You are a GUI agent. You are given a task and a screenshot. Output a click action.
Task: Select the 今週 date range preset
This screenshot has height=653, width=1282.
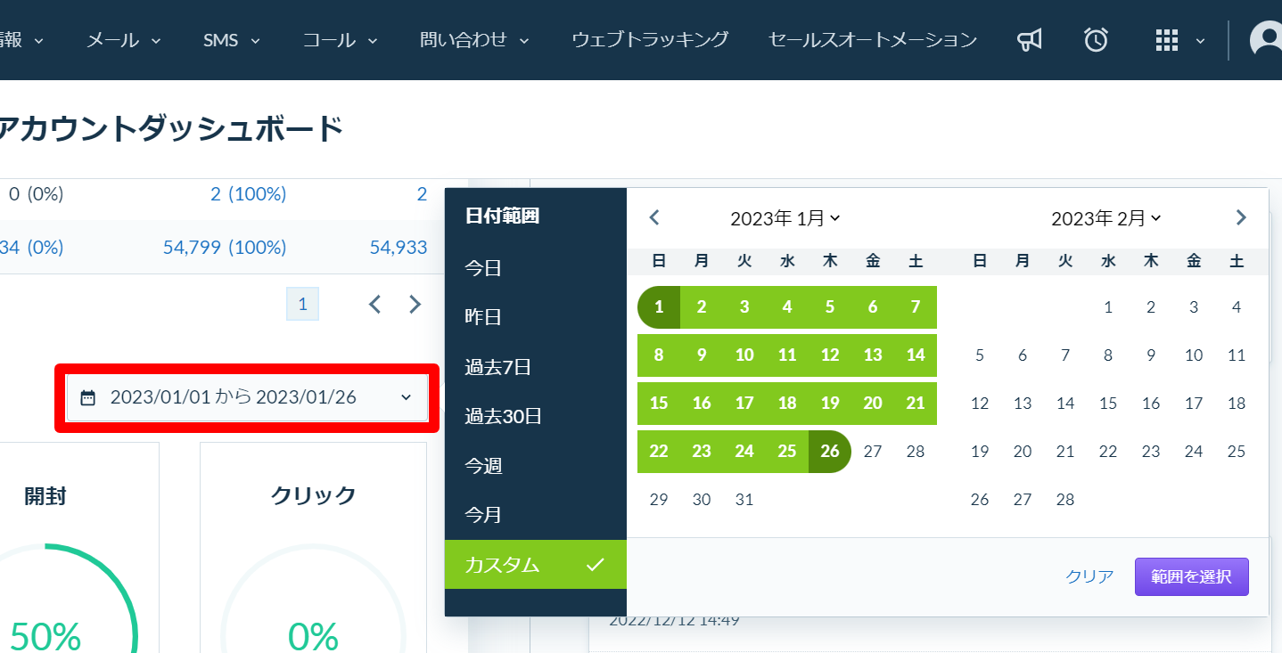pos(536,465)
